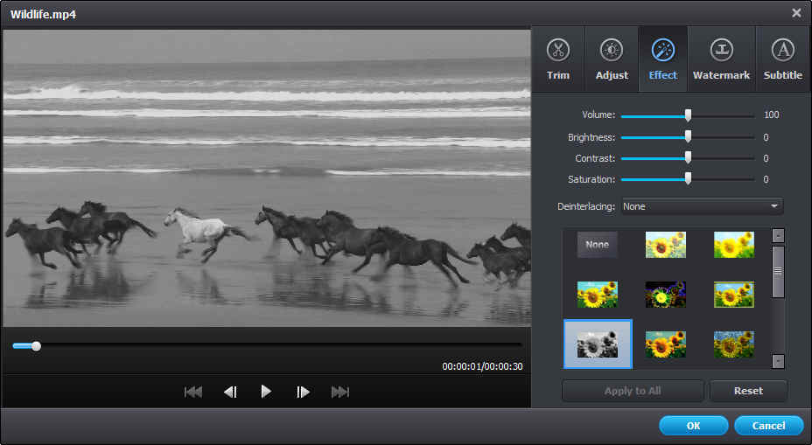Confirm with the OK button
The height and width of the screenshot is (445, 812).
693,426
